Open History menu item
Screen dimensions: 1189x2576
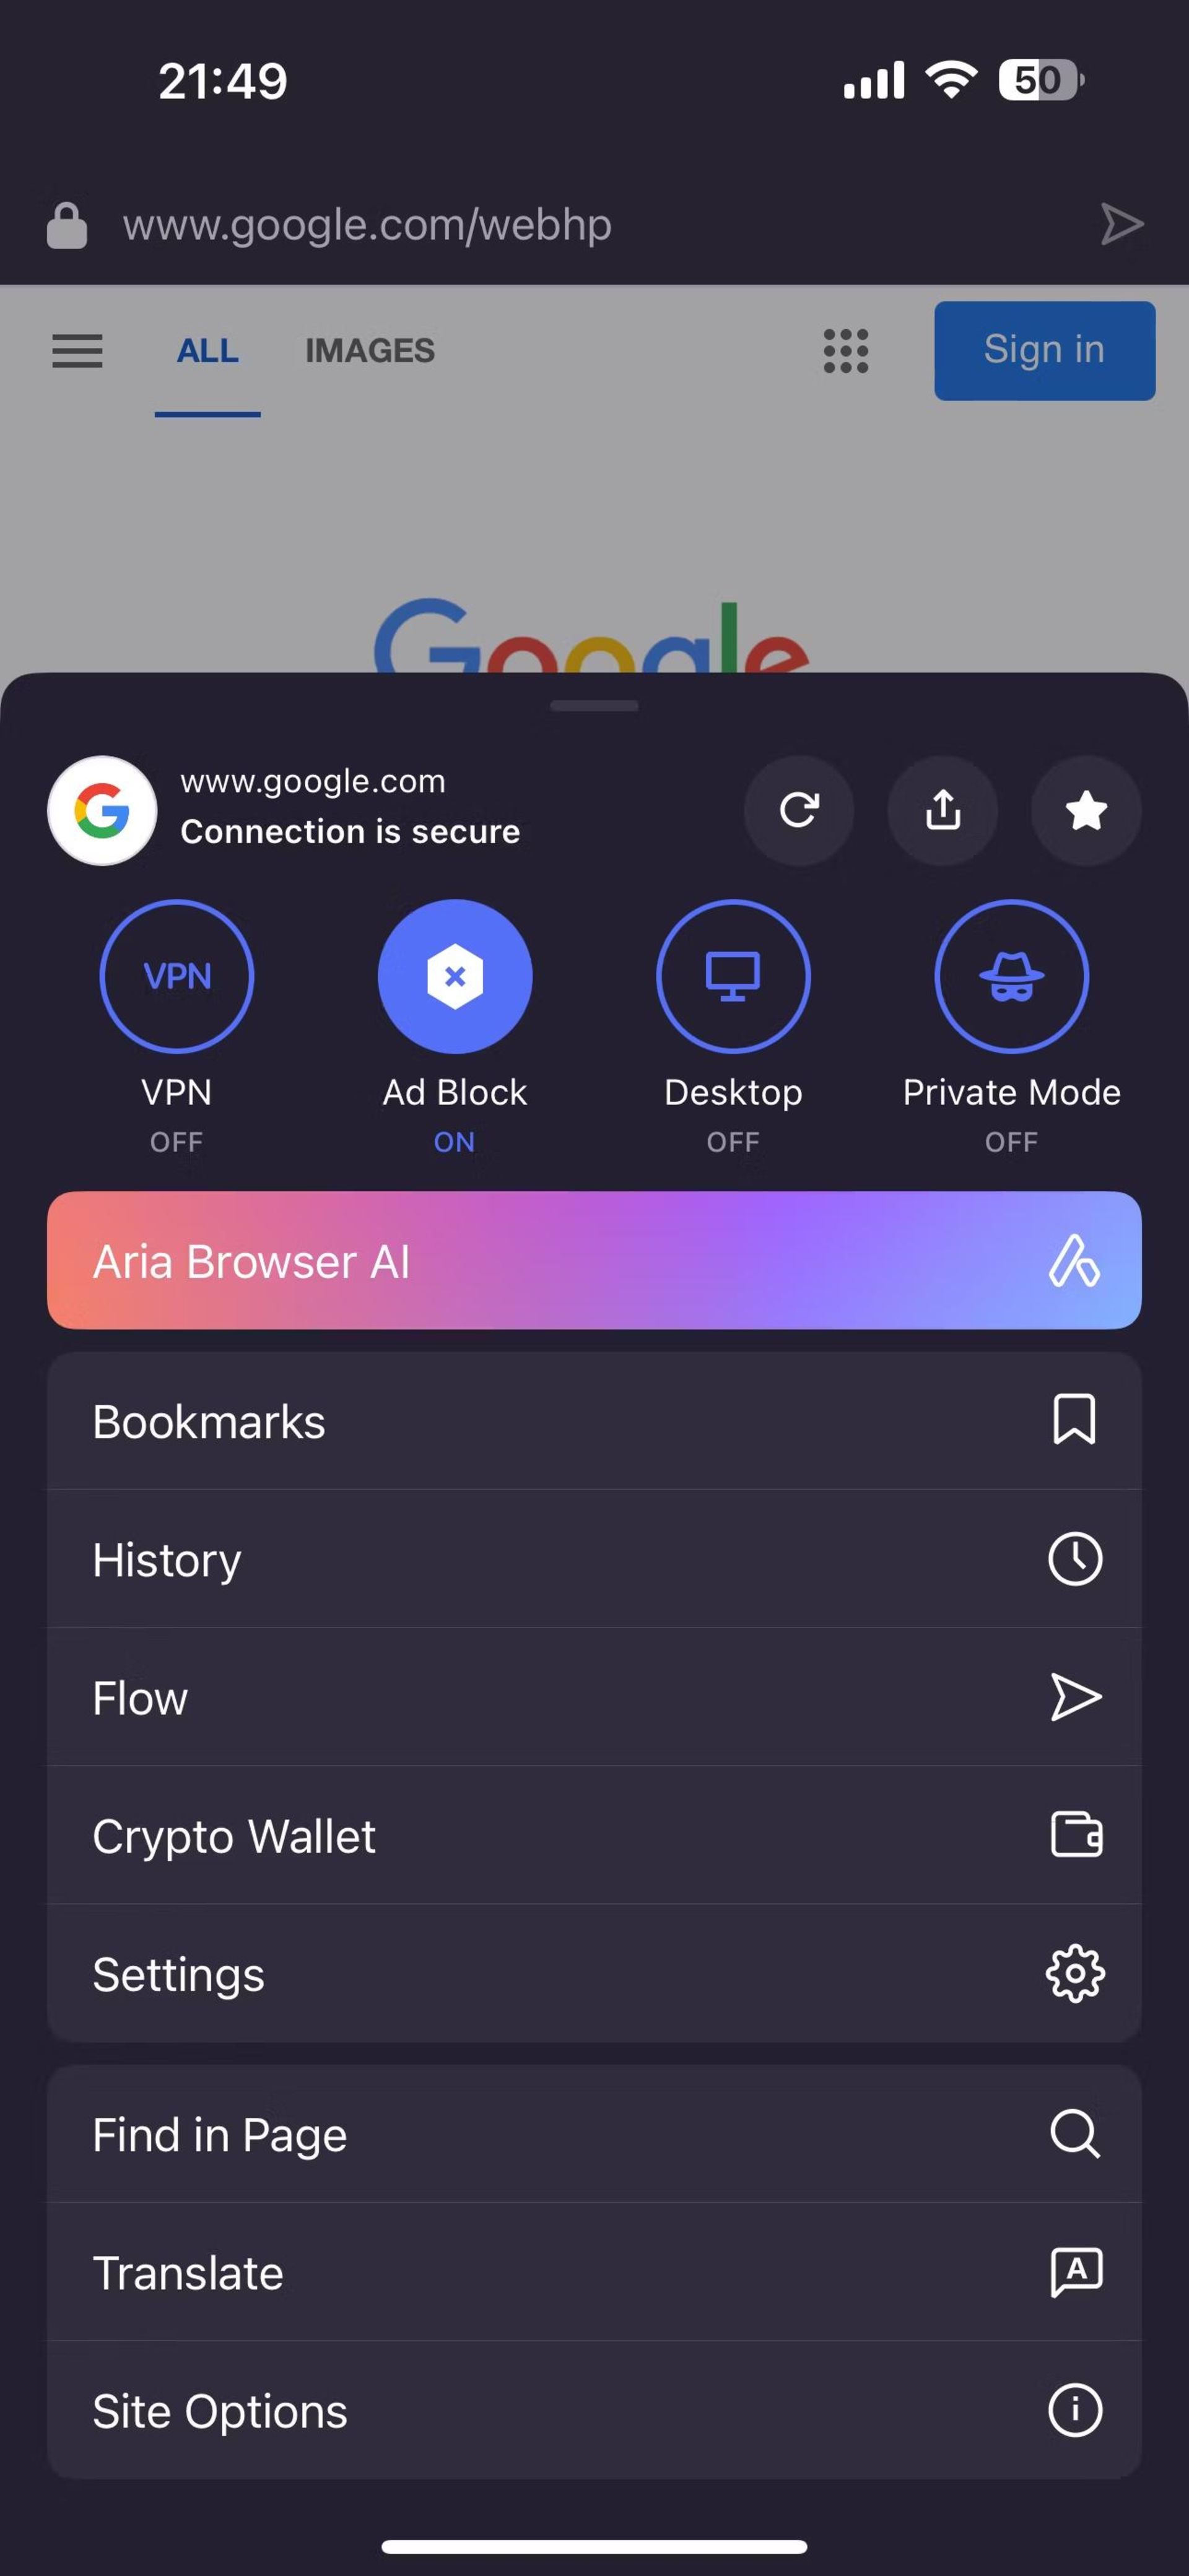(x=594, y=1558)
